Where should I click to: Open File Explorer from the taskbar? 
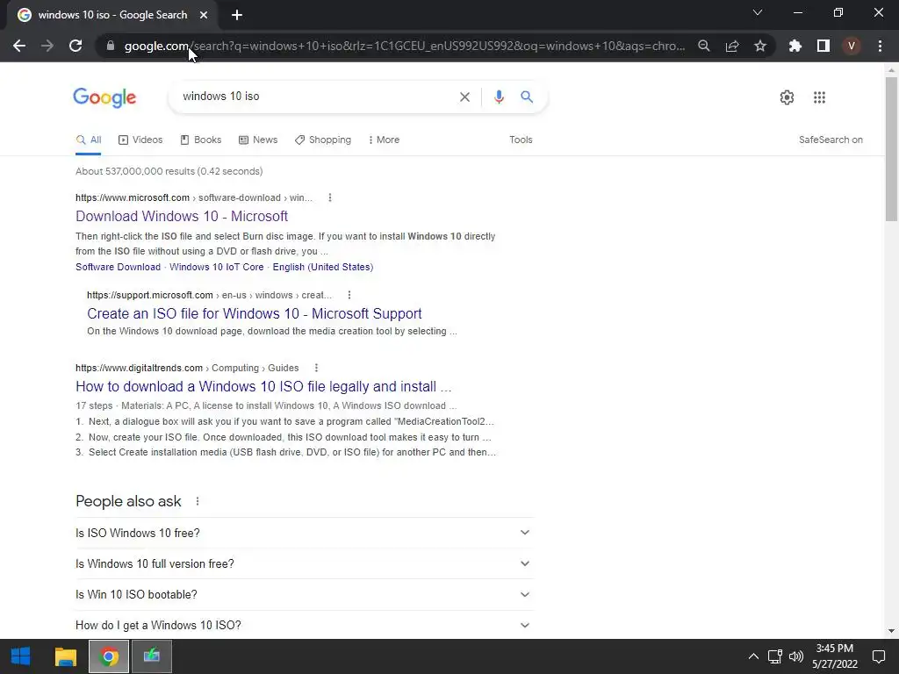click(65, 656)
